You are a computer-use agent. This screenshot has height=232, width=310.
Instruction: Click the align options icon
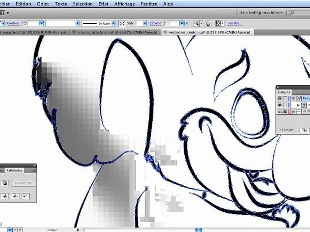pyautogui.click(x=218, y=23)
